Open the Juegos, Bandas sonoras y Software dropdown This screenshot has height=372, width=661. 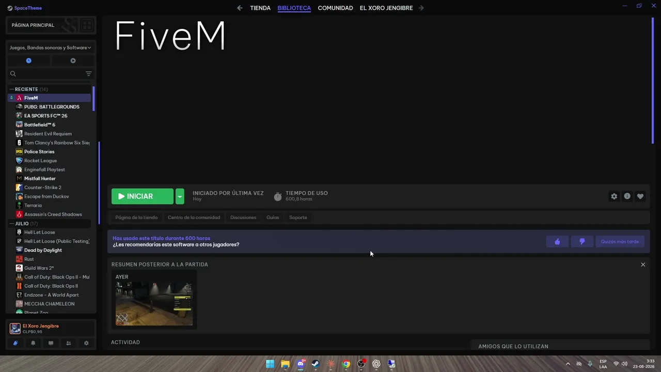51,48
